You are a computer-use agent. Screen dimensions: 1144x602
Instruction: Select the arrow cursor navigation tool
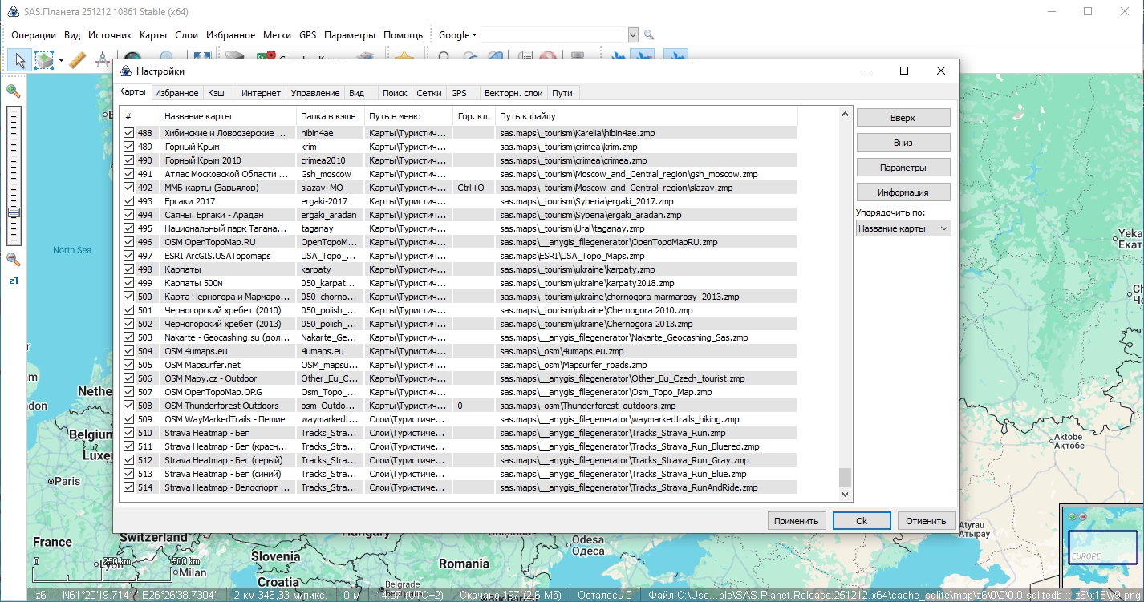20,59
